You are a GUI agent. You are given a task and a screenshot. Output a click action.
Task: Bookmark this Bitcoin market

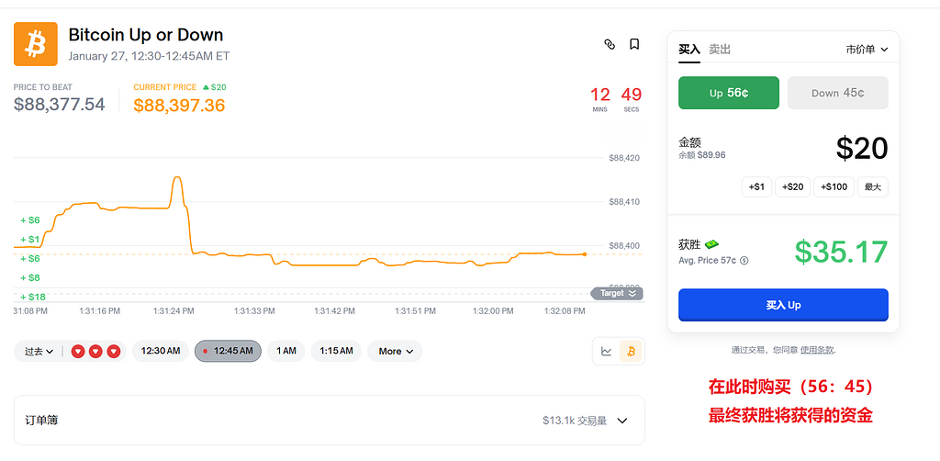(634, 44)
